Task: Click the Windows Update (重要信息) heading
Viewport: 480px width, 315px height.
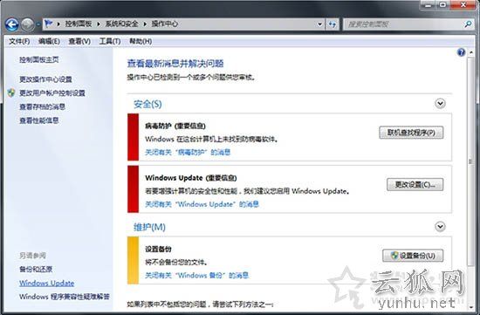Action: (191, 178)
